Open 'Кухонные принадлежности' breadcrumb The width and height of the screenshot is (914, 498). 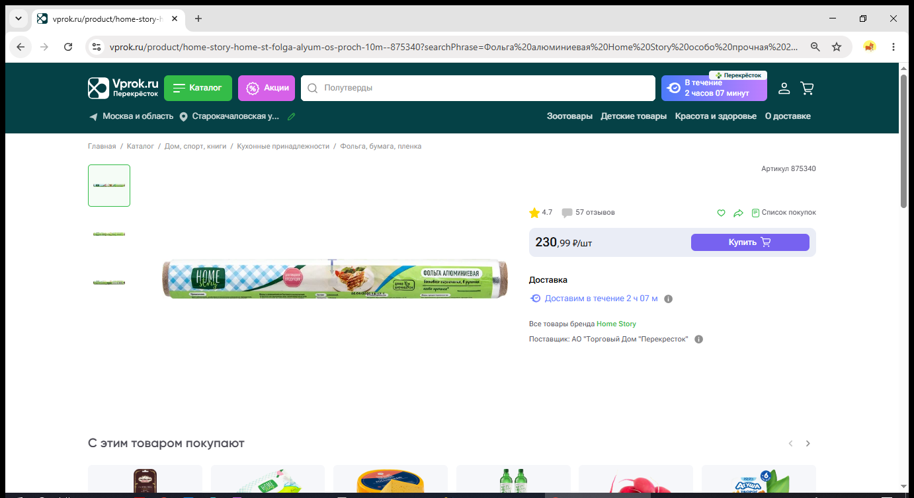[x=284, y=146]
